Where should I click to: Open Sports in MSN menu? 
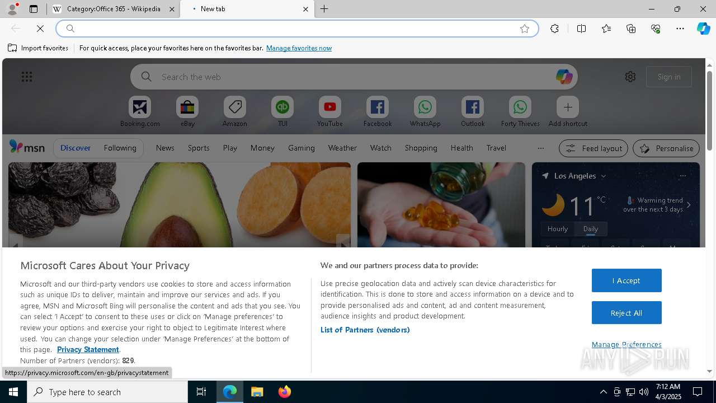[x=199, y=148]
